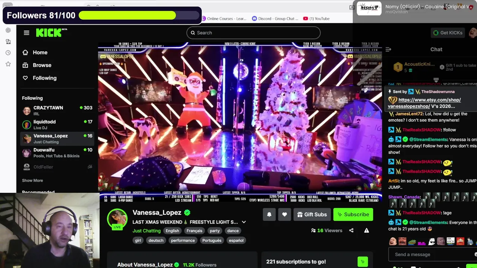The image size is (477, 268).
Task: Click Vanessa_Lopez verified checkmark badge
Action: (x=187, y=213)
